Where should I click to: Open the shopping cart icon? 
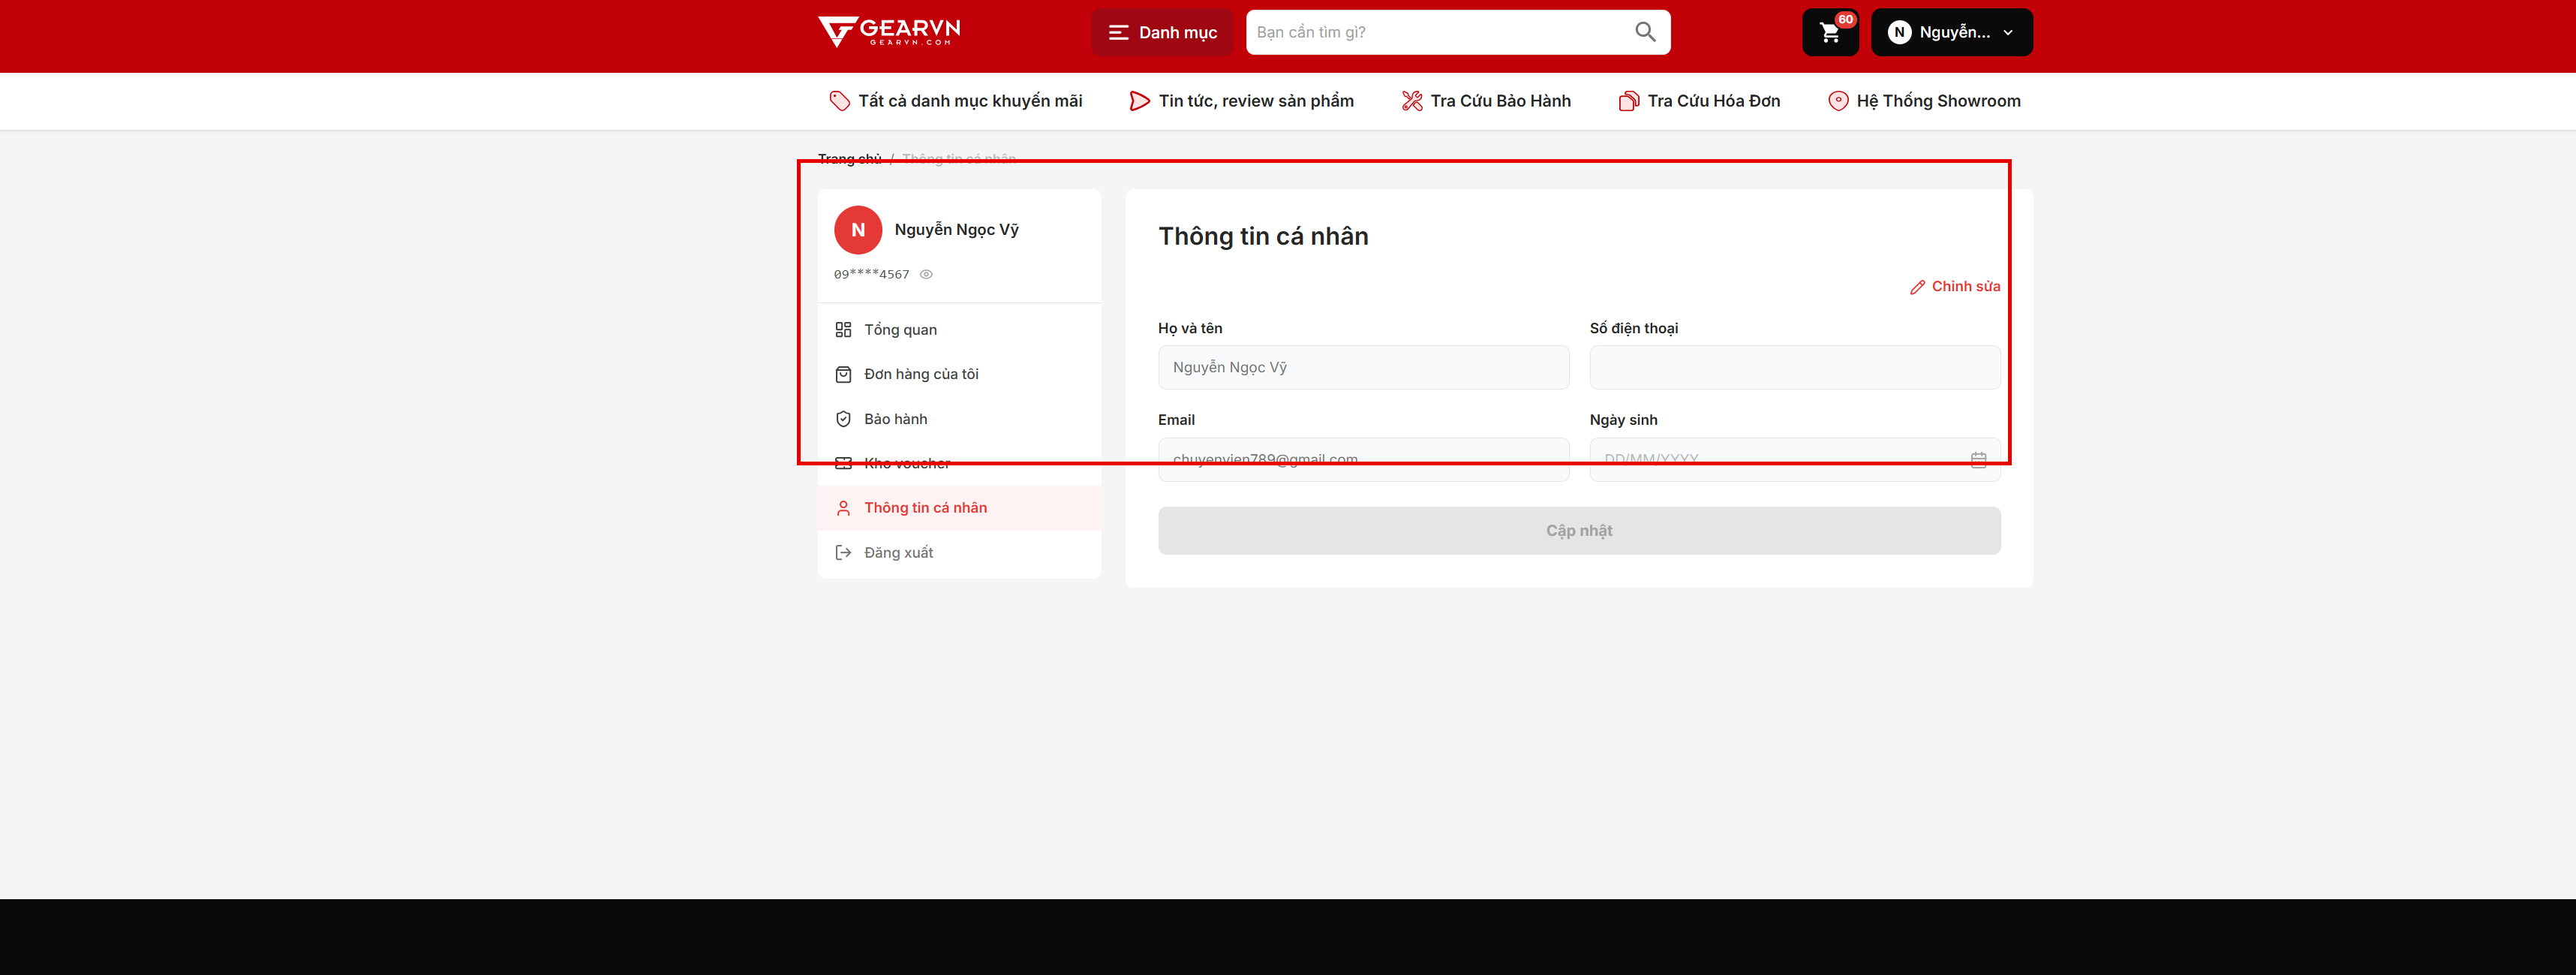point(1829,33)
